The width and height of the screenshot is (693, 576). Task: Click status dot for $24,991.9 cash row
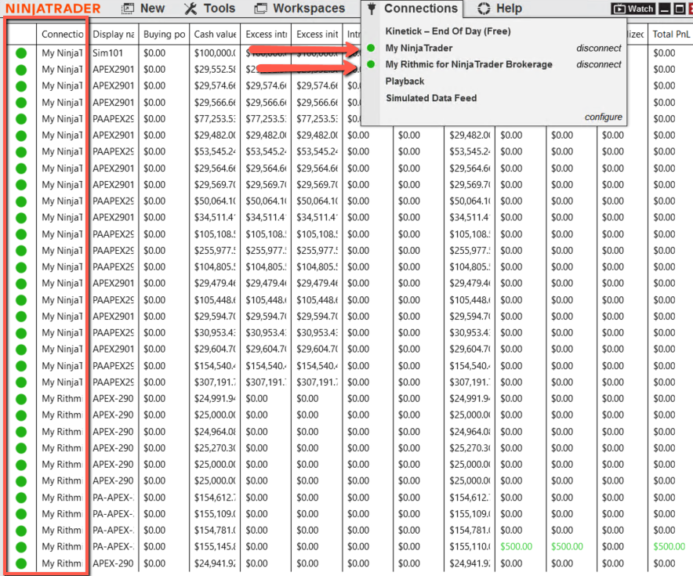20,398
